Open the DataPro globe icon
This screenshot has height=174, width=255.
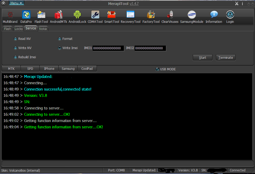point(26,15)
